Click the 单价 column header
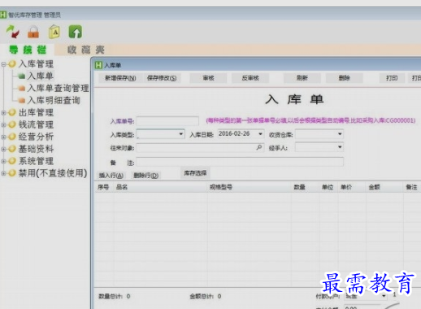The image size is (421, 309). point(352,187)
